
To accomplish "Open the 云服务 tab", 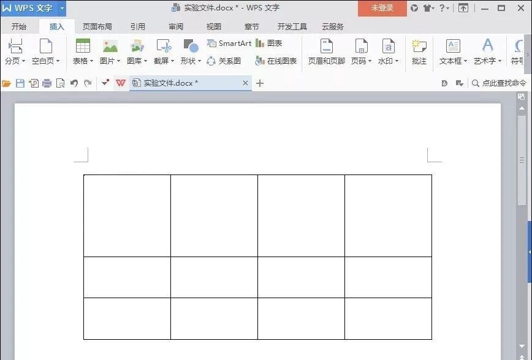I will (333, 26).
